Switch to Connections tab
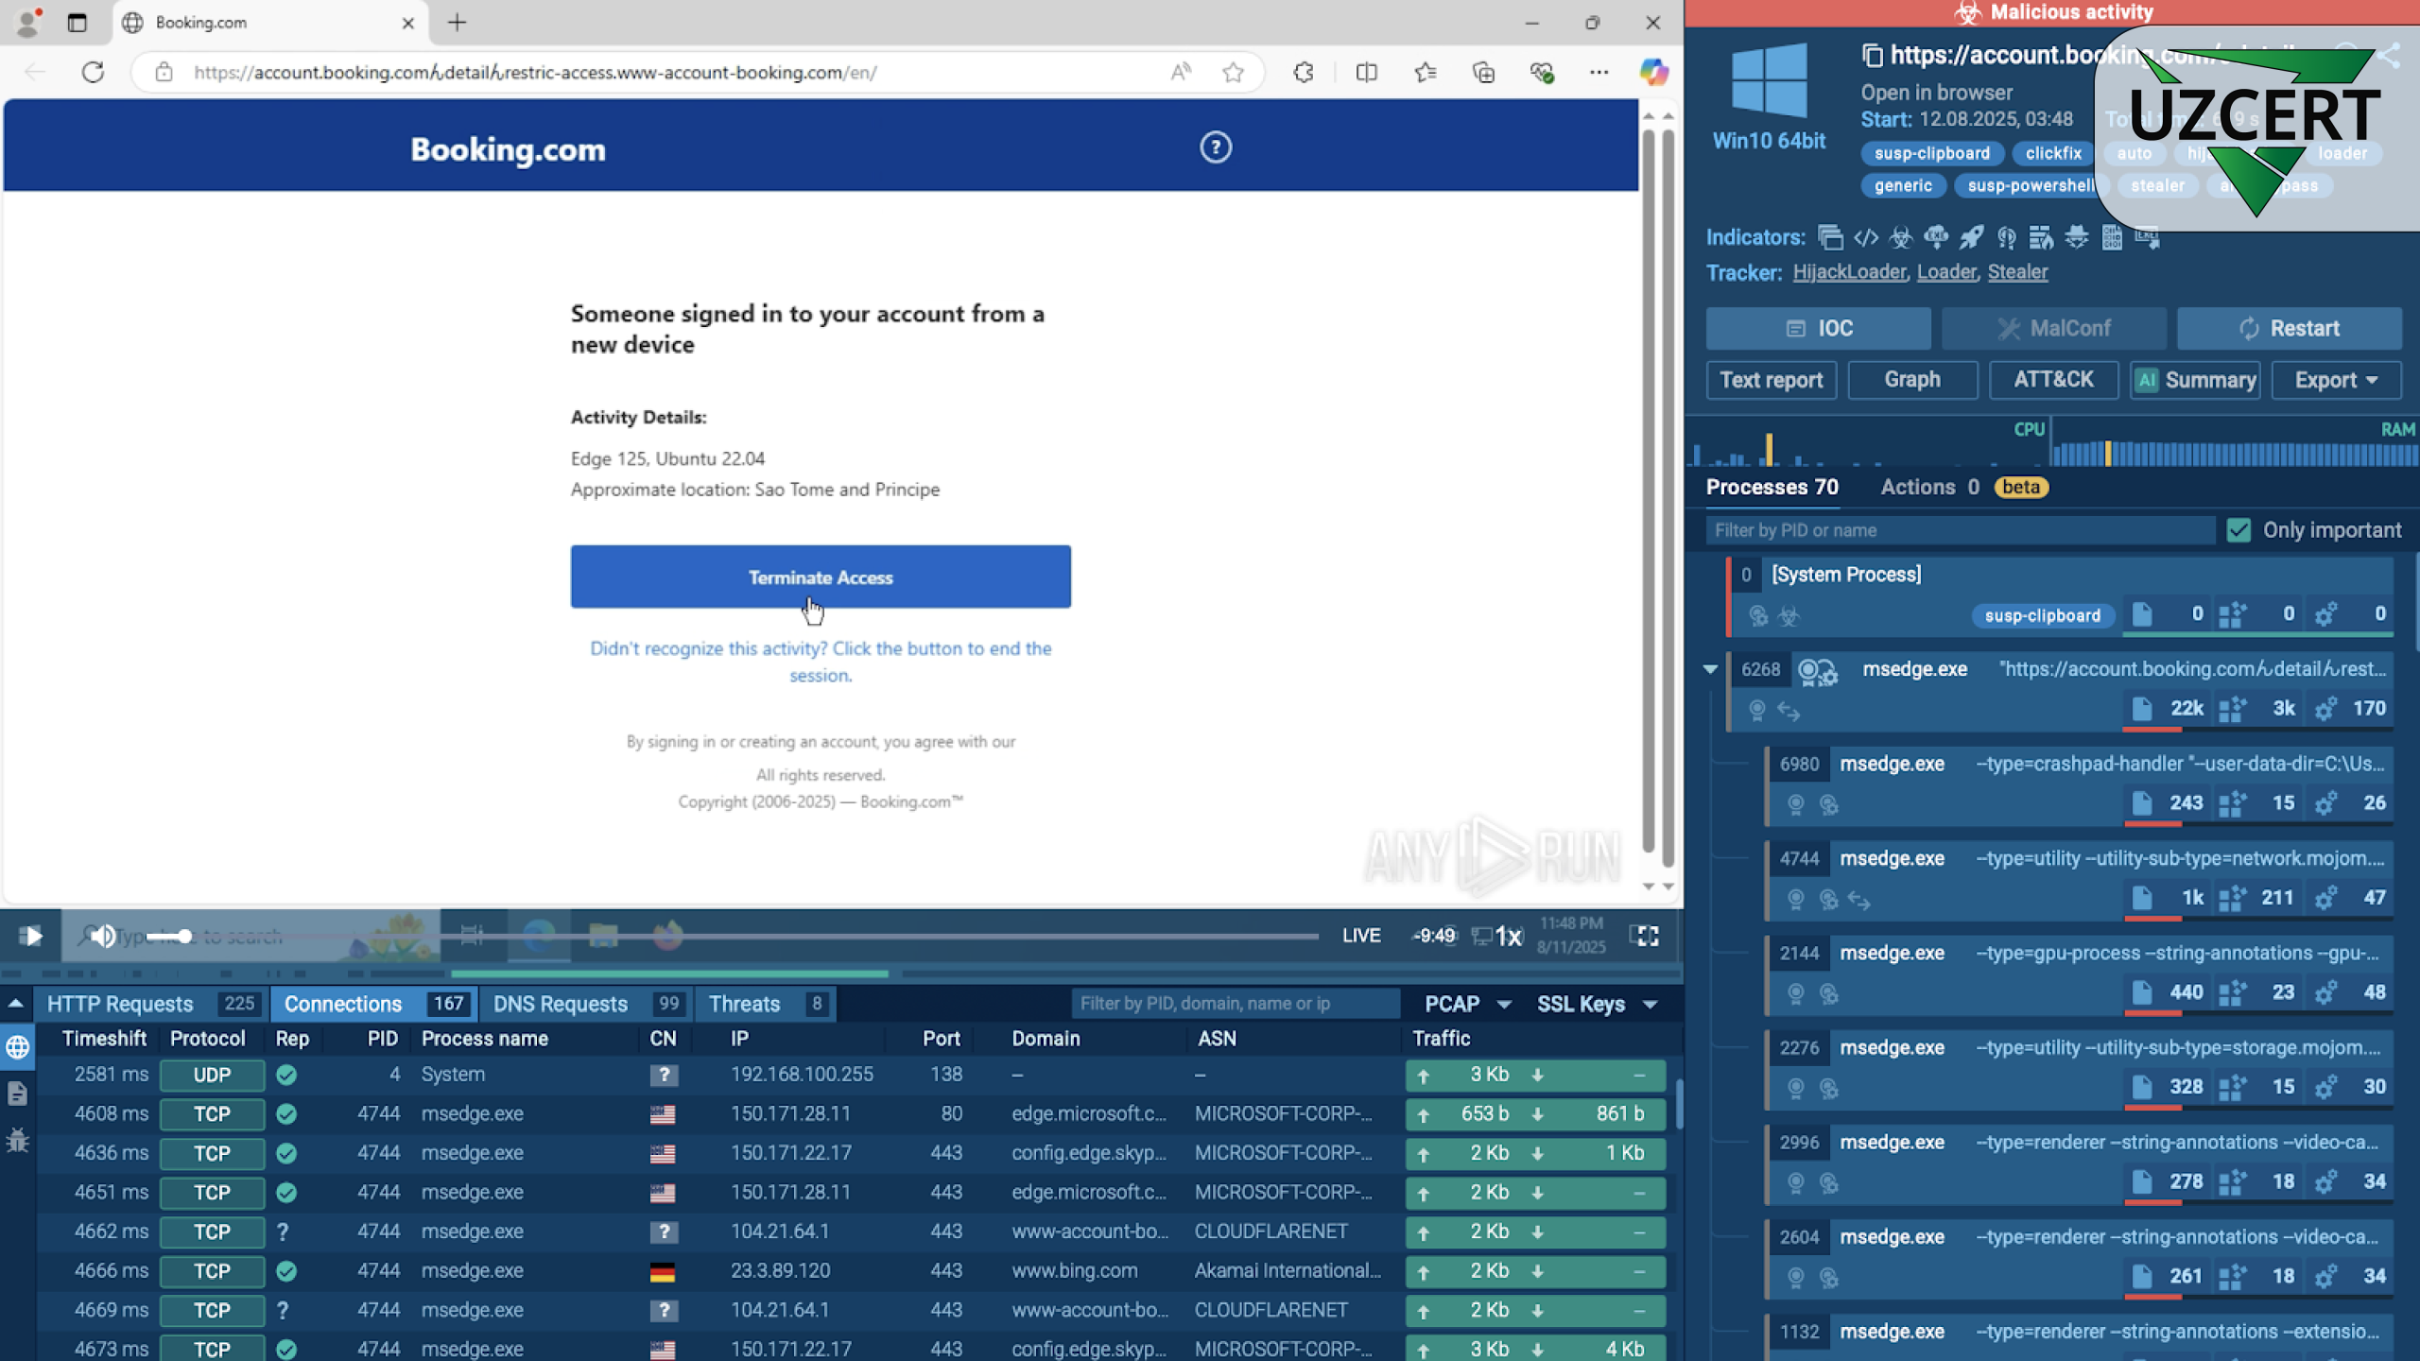Viewport: 2420px width, 1361px height. click(x=375, y=1004)
